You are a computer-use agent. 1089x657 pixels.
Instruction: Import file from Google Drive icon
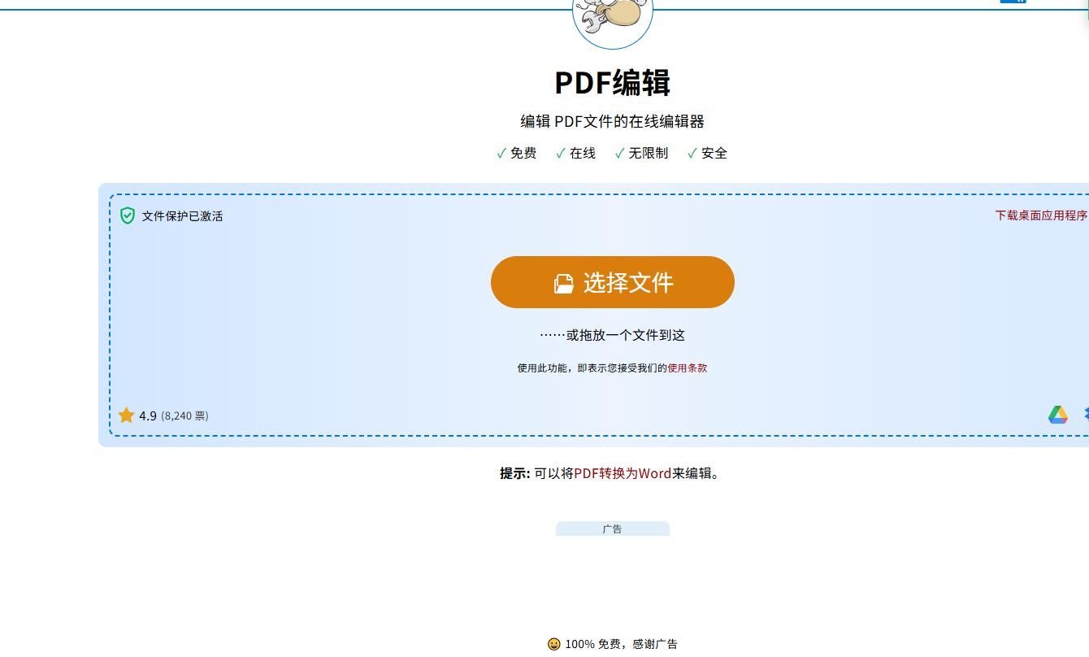coord(1057,415)
